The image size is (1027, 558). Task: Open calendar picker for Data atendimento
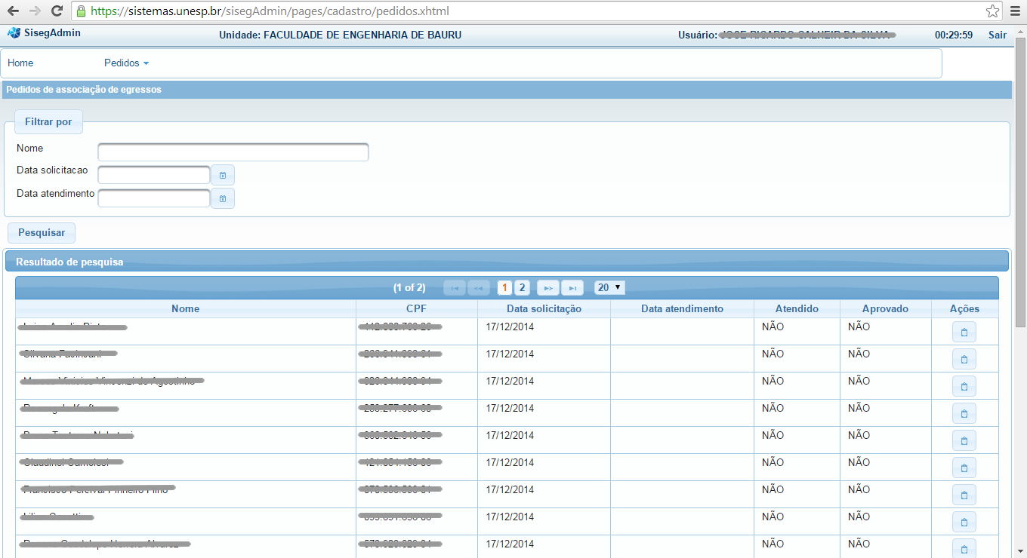coord(223,198)
